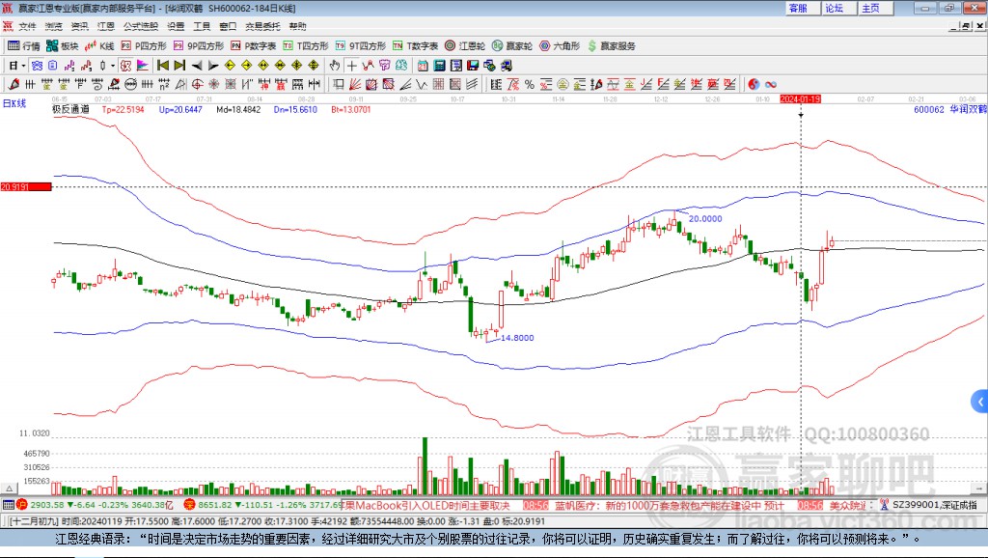The width and height of the screenshot is (988, 558).
Task: Click the 20.0000 high price annotation
Action: click(x=705, y=219)
